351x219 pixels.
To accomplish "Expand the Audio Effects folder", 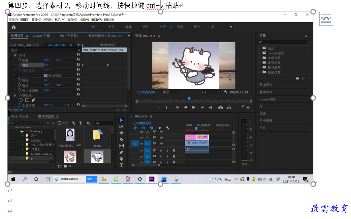I will click(x=259, y=58).
